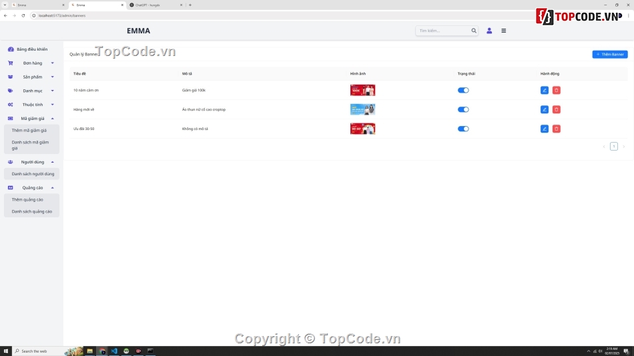Go to page 1 in pagination
Image resolution: width=634 pixels, height=356 pixels.
coord(614,147)
